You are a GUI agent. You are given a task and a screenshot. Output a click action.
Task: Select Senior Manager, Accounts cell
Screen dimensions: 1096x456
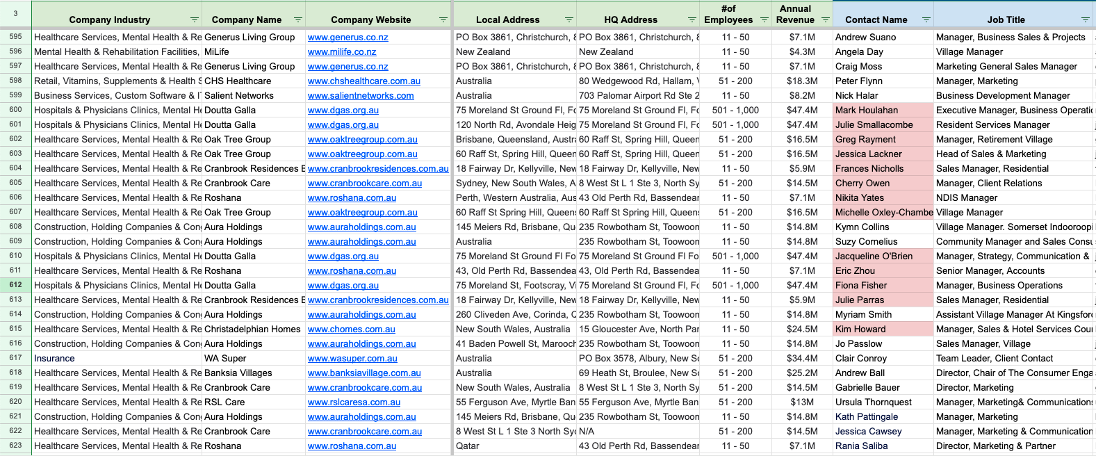pyautogui.click(x=1015, y=271)
